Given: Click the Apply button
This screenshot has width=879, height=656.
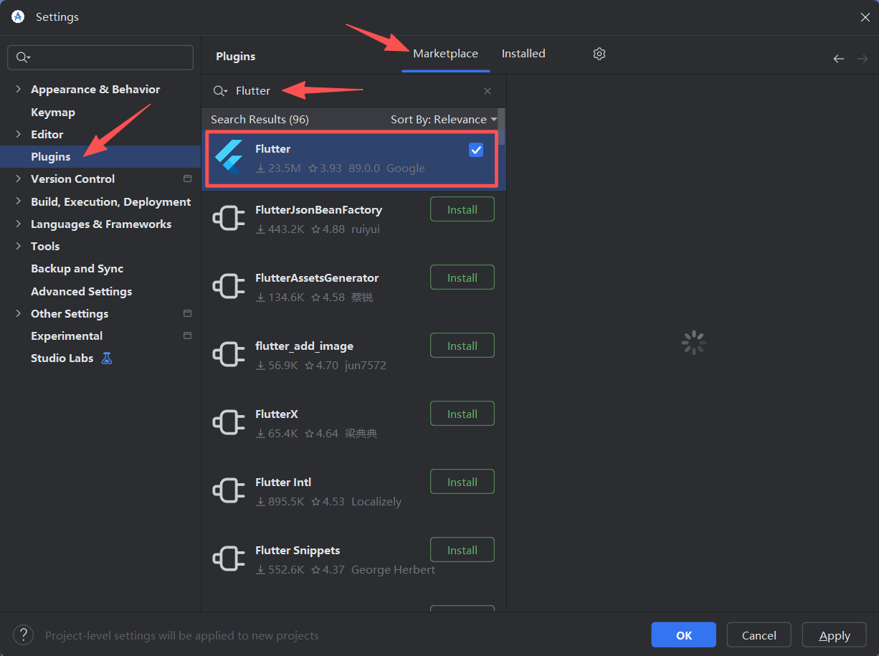Looking at the screenshot, I should (x=835, y=635).
